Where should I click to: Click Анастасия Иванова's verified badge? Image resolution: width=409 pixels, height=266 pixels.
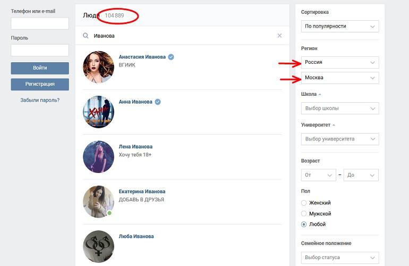point(171,57)
